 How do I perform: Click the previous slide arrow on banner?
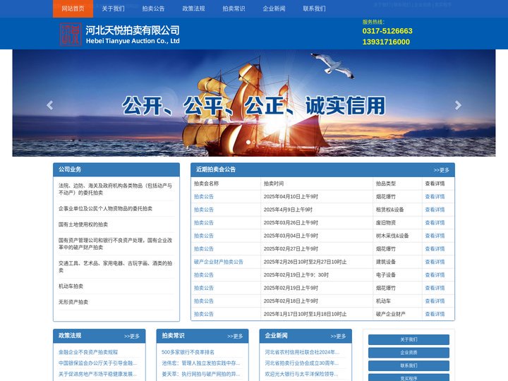[49, 105]
